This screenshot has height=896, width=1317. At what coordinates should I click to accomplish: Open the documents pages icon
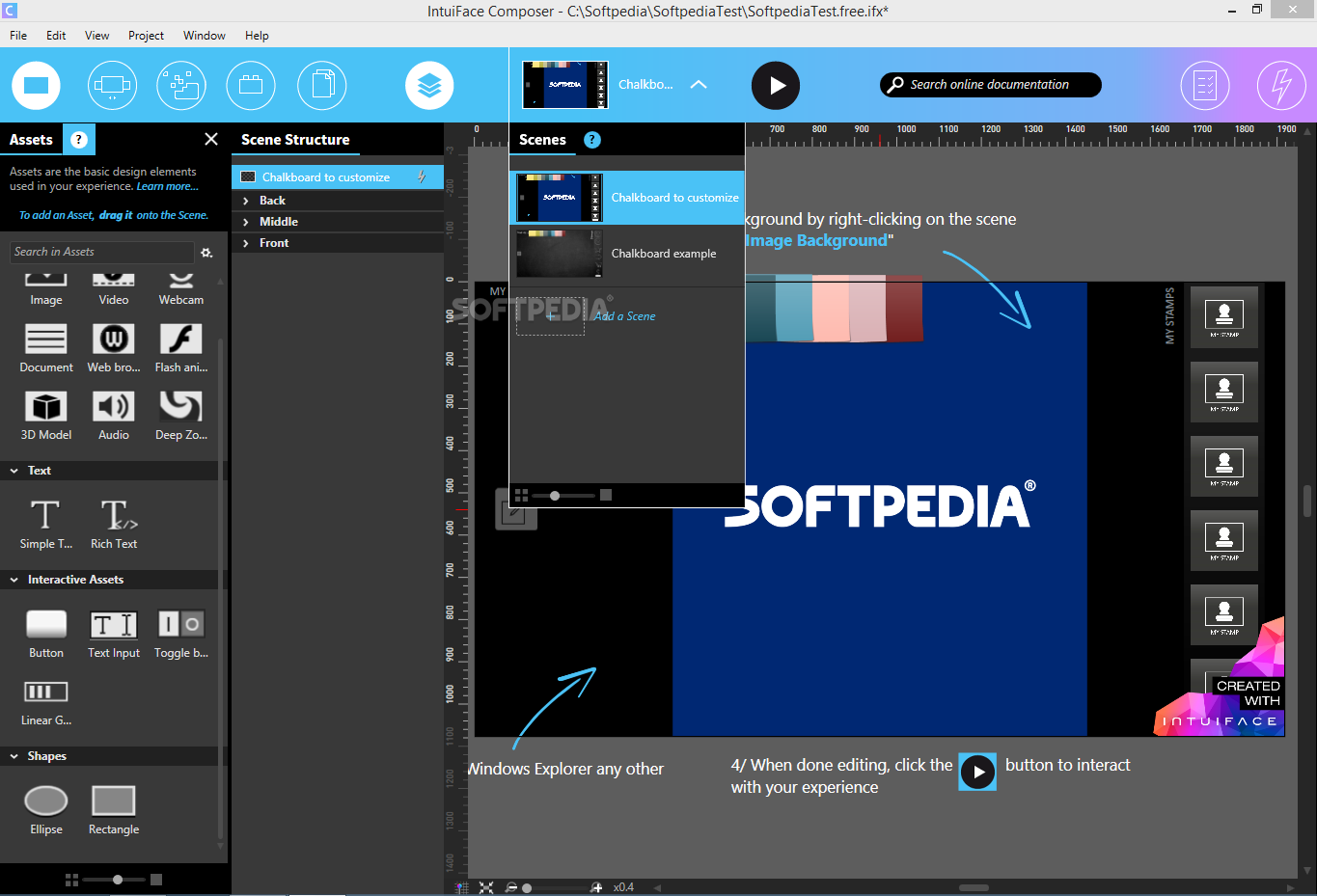(x=322, y=86)
